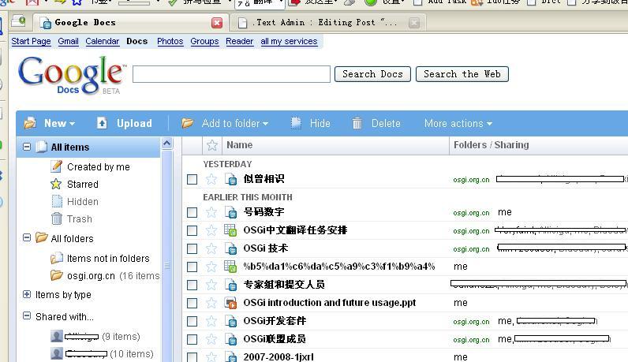Star the OSGi开发套件 document

(x=211, y=321)
